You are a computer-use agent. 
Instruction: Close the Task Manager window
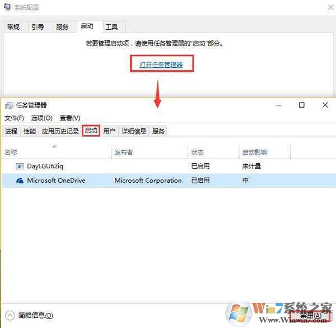tap(325, 105)
